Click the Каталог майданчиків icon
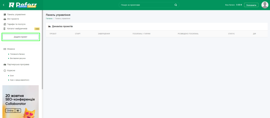Image resolution: width=270 pixels, height=118 pixels. coord(5,29)
